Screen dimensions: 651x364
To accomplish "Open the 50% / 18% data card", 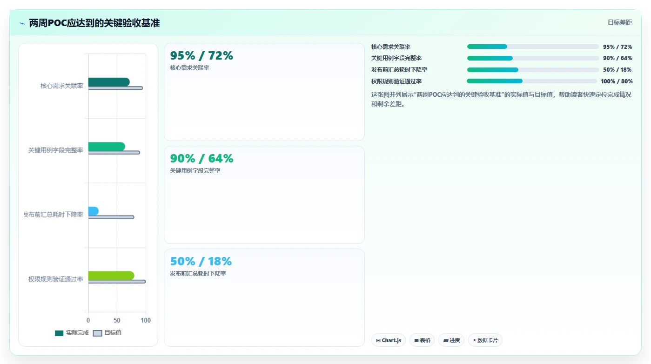I will point(264,297).
